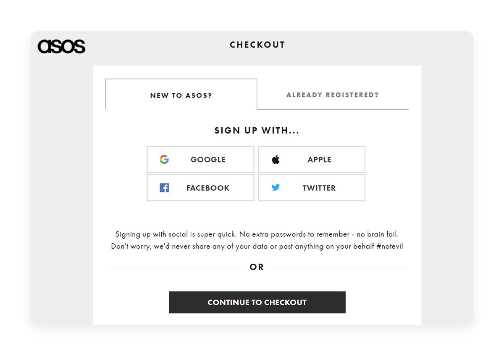
Task: Click the ASOS logo
Action: pos(61,46)
